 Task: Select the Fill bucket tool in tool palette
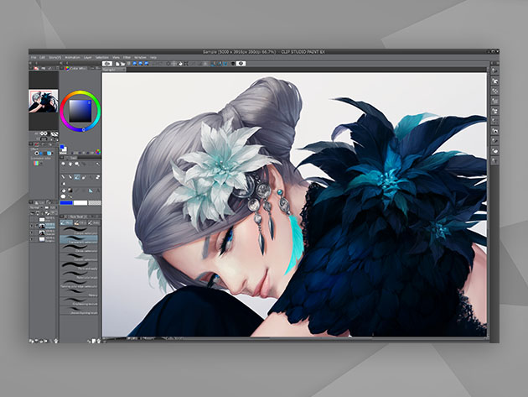click(x=64, y=191)
